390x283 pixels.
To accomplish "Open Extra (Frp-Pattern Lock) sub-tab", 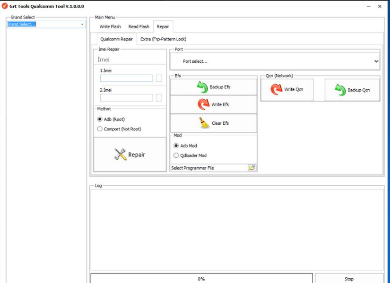I will pyautogui.click(x=163, y=39).
